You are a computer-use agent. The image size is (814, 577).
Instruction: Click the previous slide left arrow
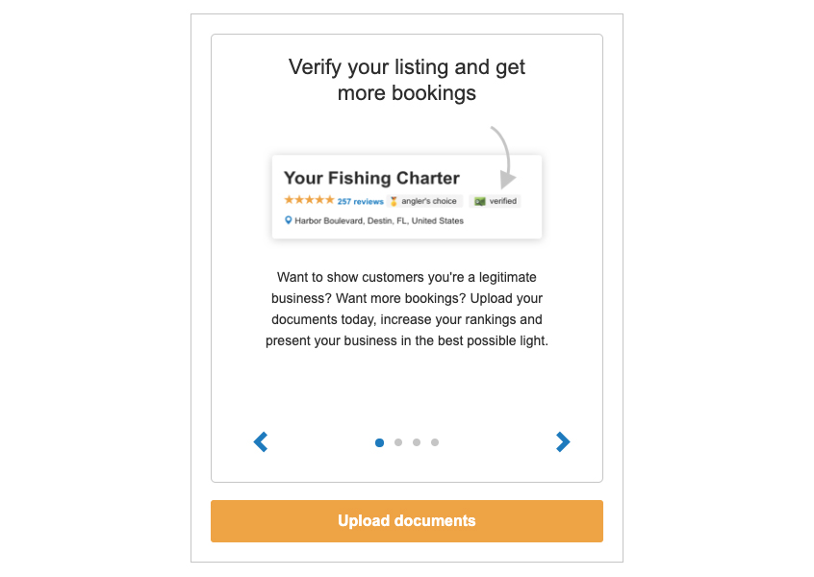click(x=260, y=442)
